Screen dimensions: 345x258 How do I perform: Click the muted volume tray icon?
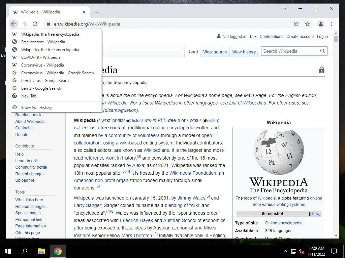click(x=301, y=251)
